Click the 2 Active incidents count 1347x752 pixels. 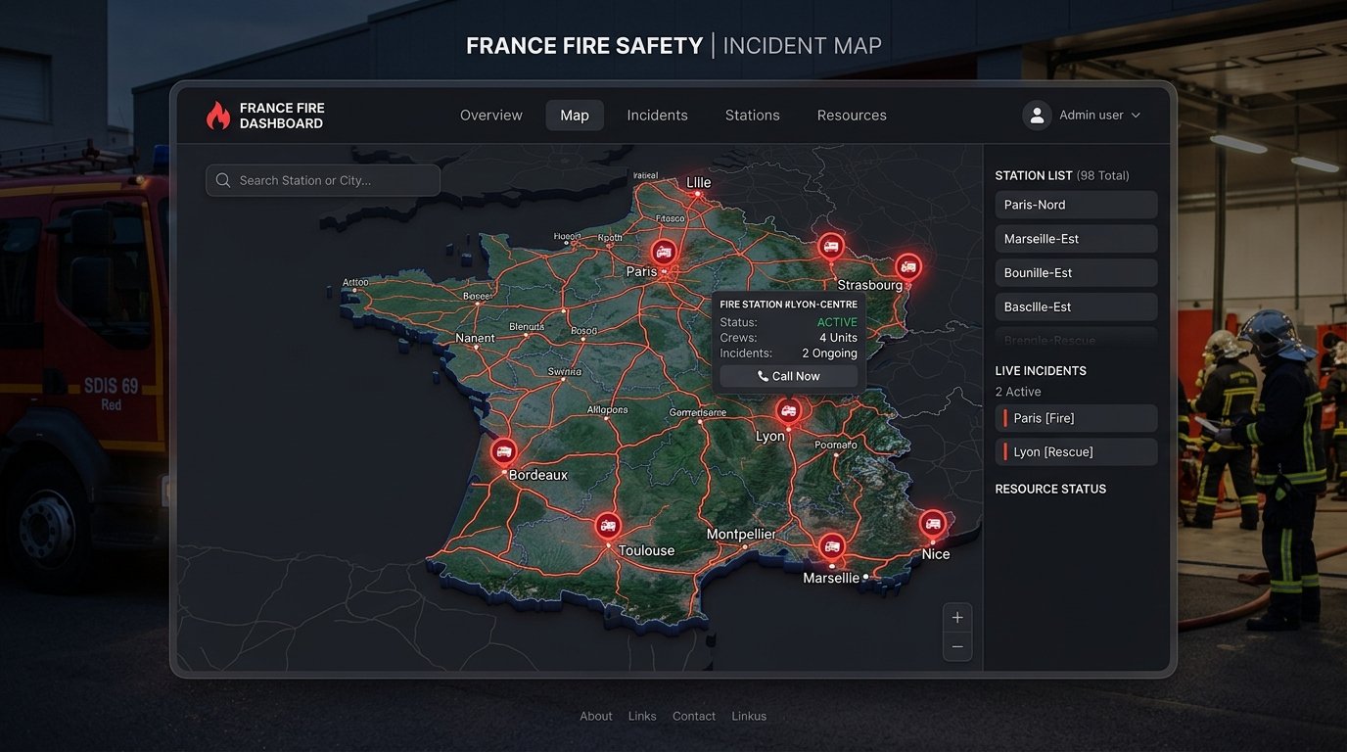[1018, 392]
